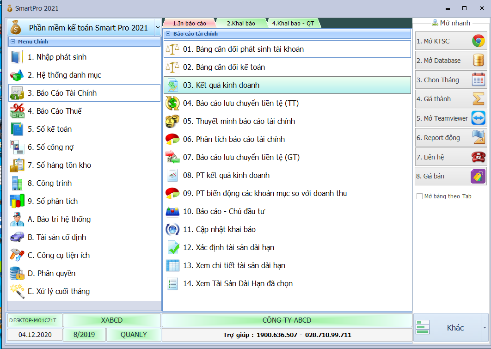
Task: Click the database cylinder icon on Mở Database
Action: click(x=479, y=60)
